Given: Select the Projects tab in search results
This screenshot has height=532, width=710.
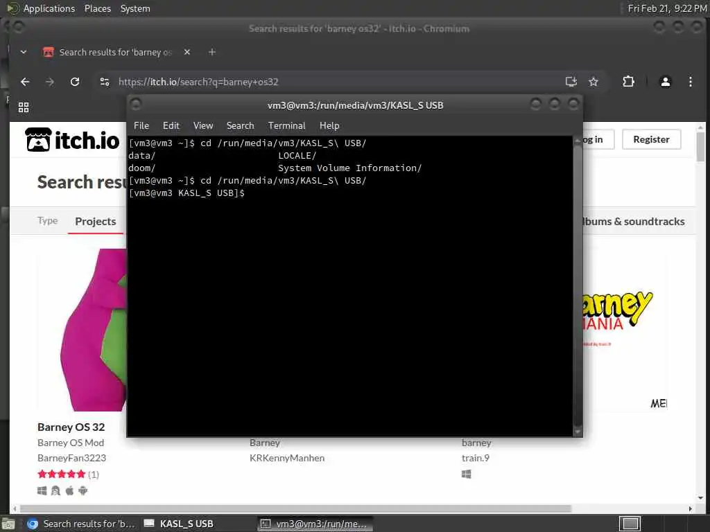Looking at the screenshot, I should coord(96,221).
